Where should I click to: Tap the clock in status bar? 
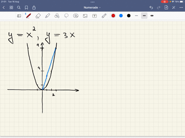click(4, 2)
